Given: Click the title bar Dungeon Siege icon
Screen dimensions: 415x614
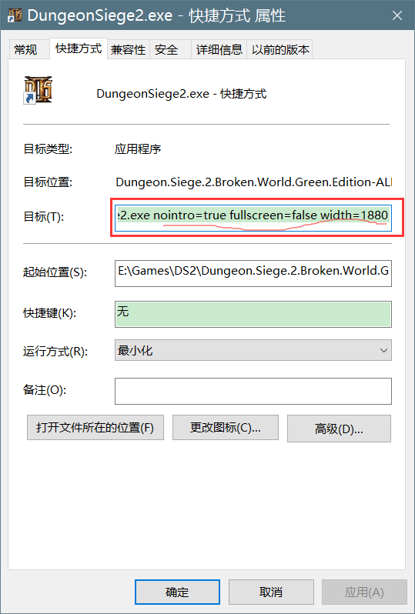Looking at the screenshot, I should tap(15, 15).
